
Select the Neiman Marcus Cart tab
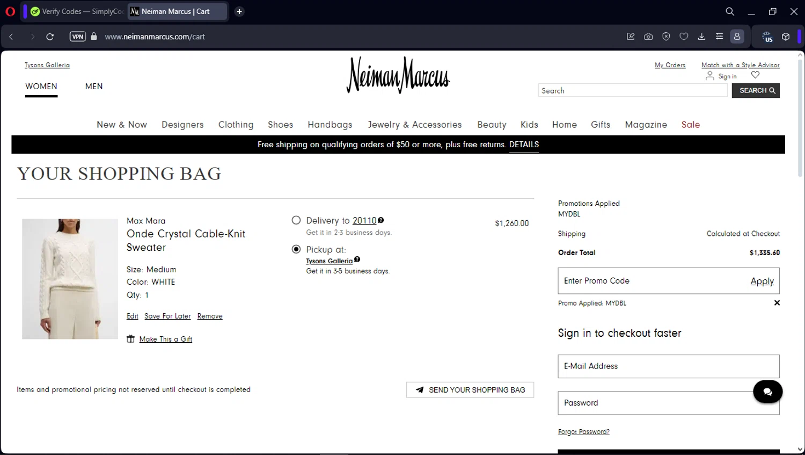177,11
